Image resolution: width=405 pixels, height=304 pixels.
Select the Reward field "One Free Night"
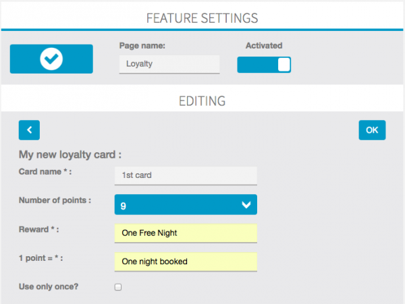pyautogui.click(x=186, y=233)
